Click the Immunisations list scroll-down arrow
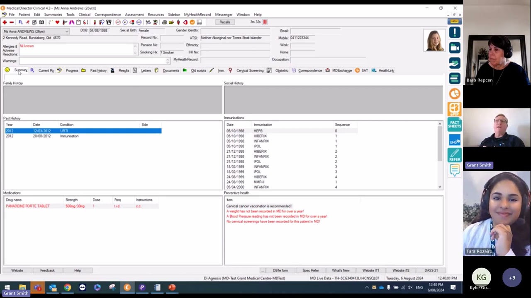 coord(440,187)
